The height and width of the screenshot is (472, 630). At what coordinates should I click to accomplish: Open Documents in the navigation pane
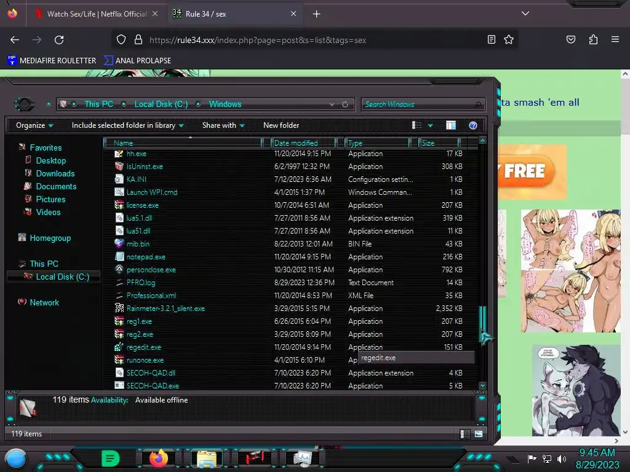pos(56,186)
